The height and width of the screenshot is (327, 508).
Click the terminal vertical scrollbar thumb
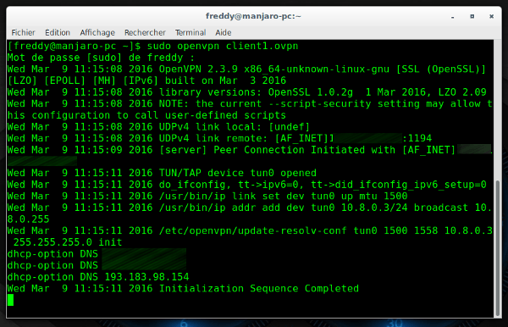click(x=498, y=248)
